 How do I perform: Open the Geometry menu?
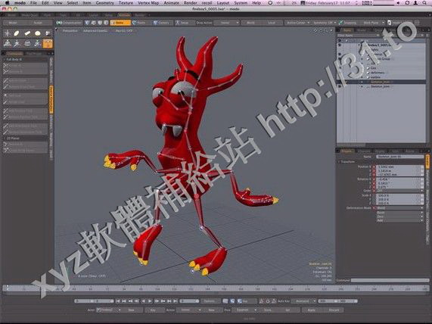click(104, 3)
